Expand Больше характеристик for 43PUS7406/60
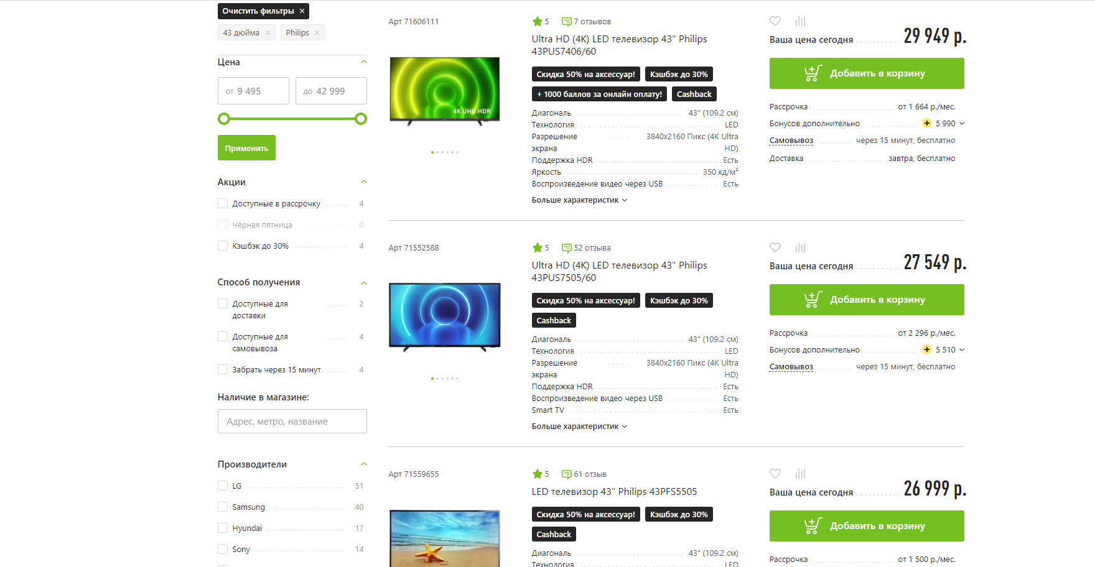Screen dimensions: 1095x567 point(579,200)
